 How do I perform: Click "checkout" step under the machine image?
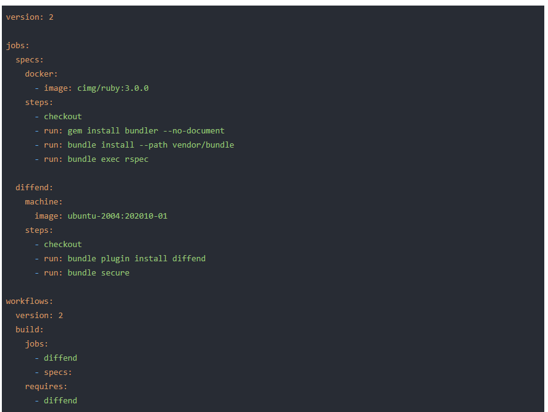coord(62,245)
